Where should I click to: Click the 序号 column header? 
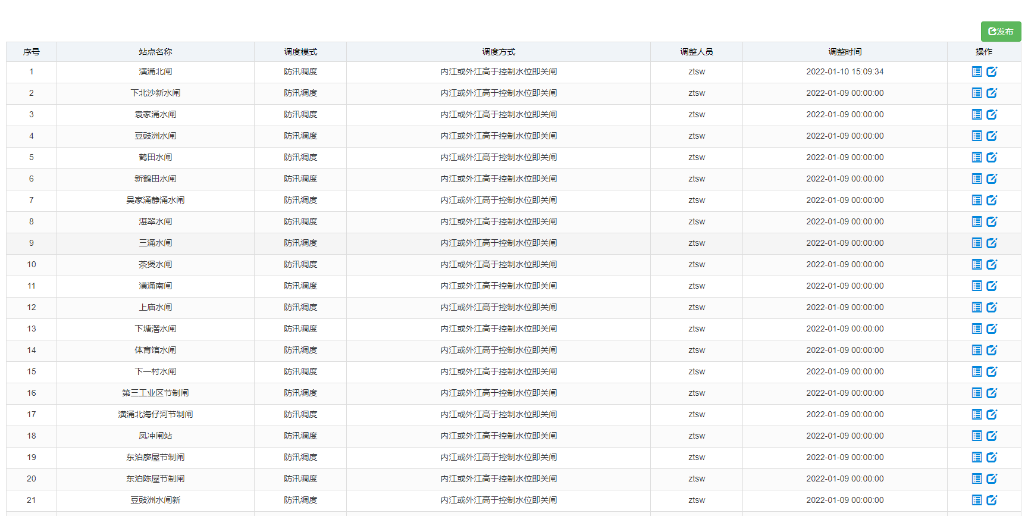[32, 52]
